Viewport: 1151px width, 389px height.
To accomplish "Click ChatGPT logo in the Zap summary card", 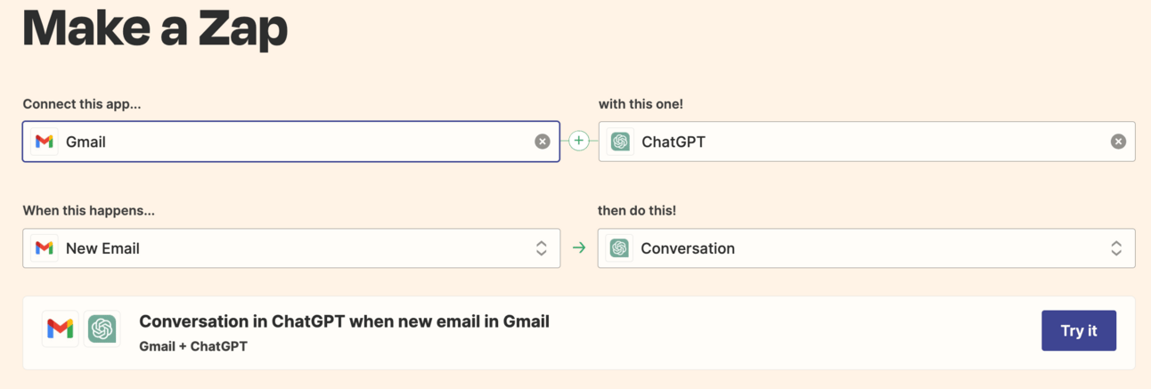I will (x=102, y=329).
